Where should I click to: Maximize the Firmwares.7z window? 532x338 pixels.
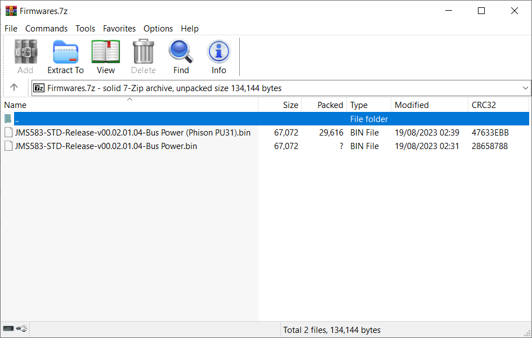point(481,11)
